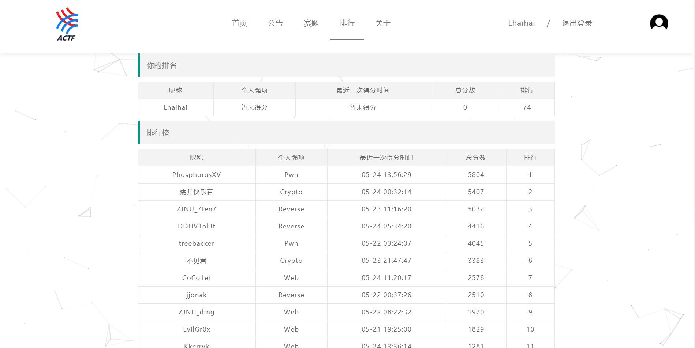The image size is (695, 348).
Task: Click the EvilGr0x nickname
Action: click(x=197, y=329)
